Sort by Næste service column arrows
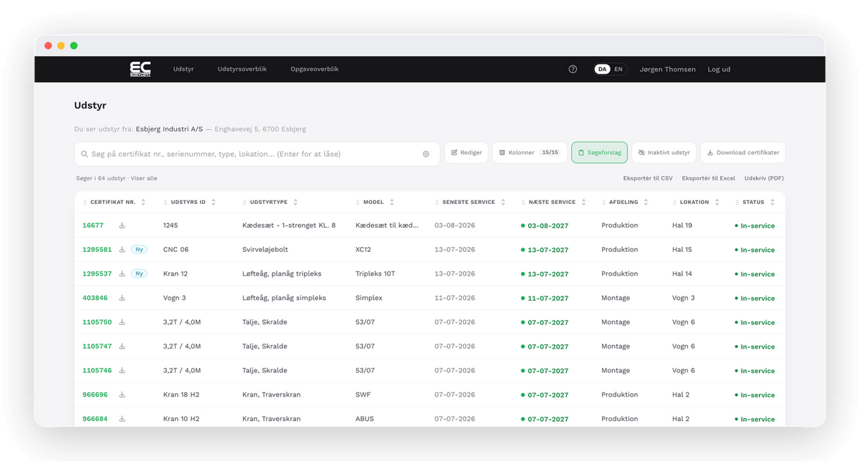The height and width of the screenshot is (461, 860). 583,203
